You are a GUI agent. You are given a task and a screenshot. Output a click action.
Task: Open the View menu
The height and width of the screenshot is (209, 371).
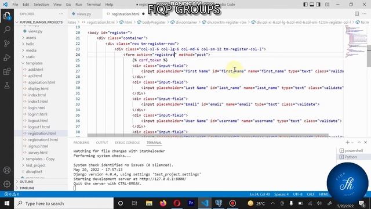(x=57, y=5)
